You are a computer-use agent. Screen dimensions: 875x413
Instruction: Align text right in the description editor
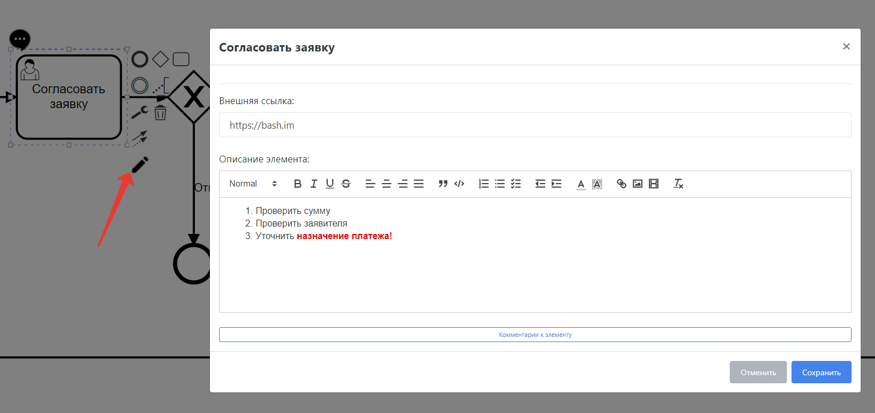403,184
